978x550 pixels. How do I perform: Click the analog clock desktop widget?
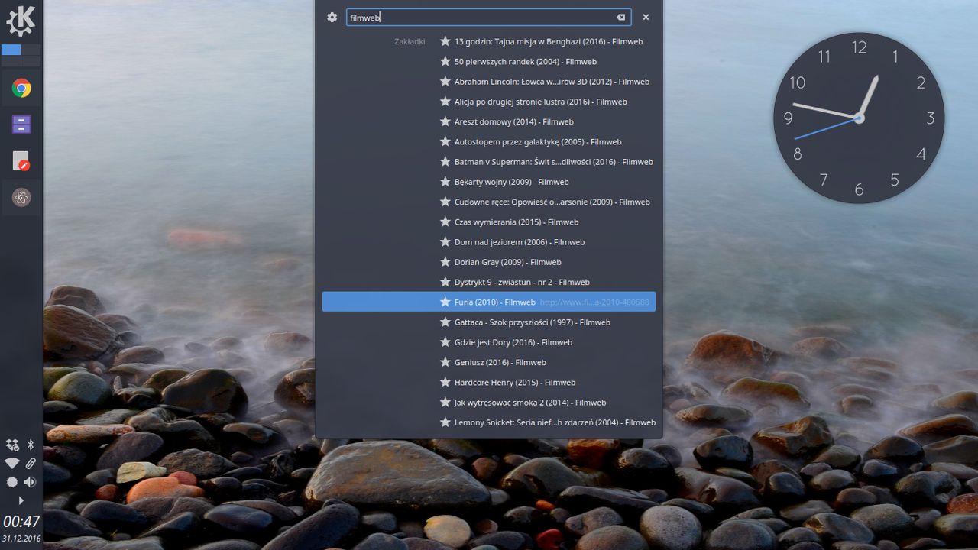click(859, 118)
